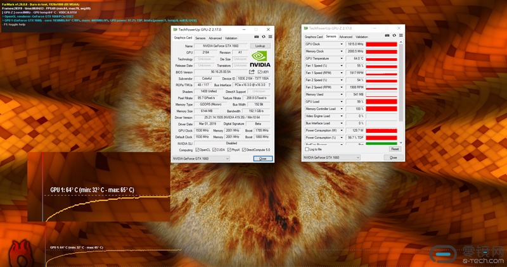507x267 pixels.
Task: Click Close in the Sensors window
Action: pos(394,158)
